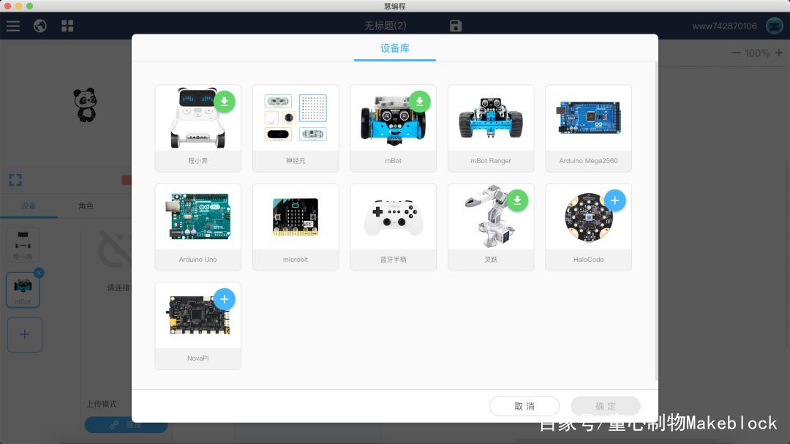
Task: Select the 蓝牙手柄 gamepad device
Action: (x=393, y=227)
